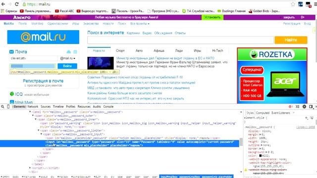Click the internet search input field

pyautogui.click(x=180, y=40)
